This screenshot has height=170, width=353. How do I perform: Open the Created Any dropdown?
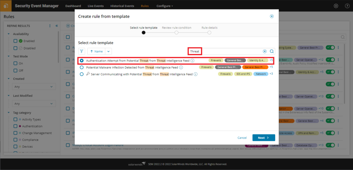tap(34, 86)
